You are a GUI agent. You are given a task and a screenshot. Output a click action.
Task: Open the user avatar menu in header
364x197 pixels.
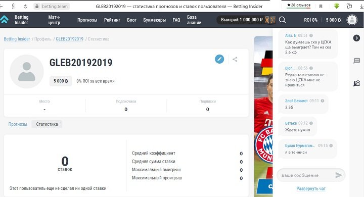(x=352, y=20)
